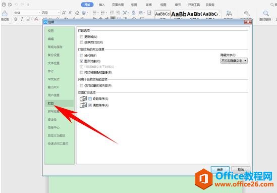Expand the font color arrow
The height and width of the screenshot is (193, 277).
point(40,19)
